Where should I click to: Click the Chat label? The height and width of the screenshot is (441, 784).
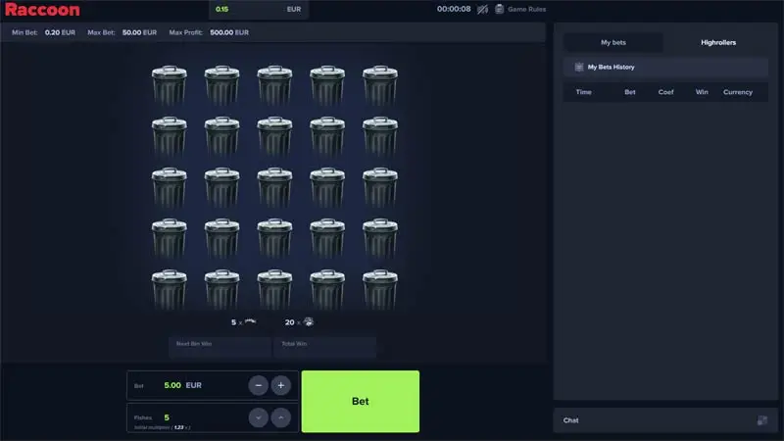pos(571,420)
